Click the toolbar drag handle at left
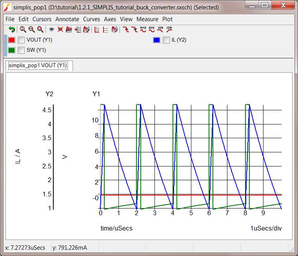This screenshot has height=256, width=298. coord(6,29)
